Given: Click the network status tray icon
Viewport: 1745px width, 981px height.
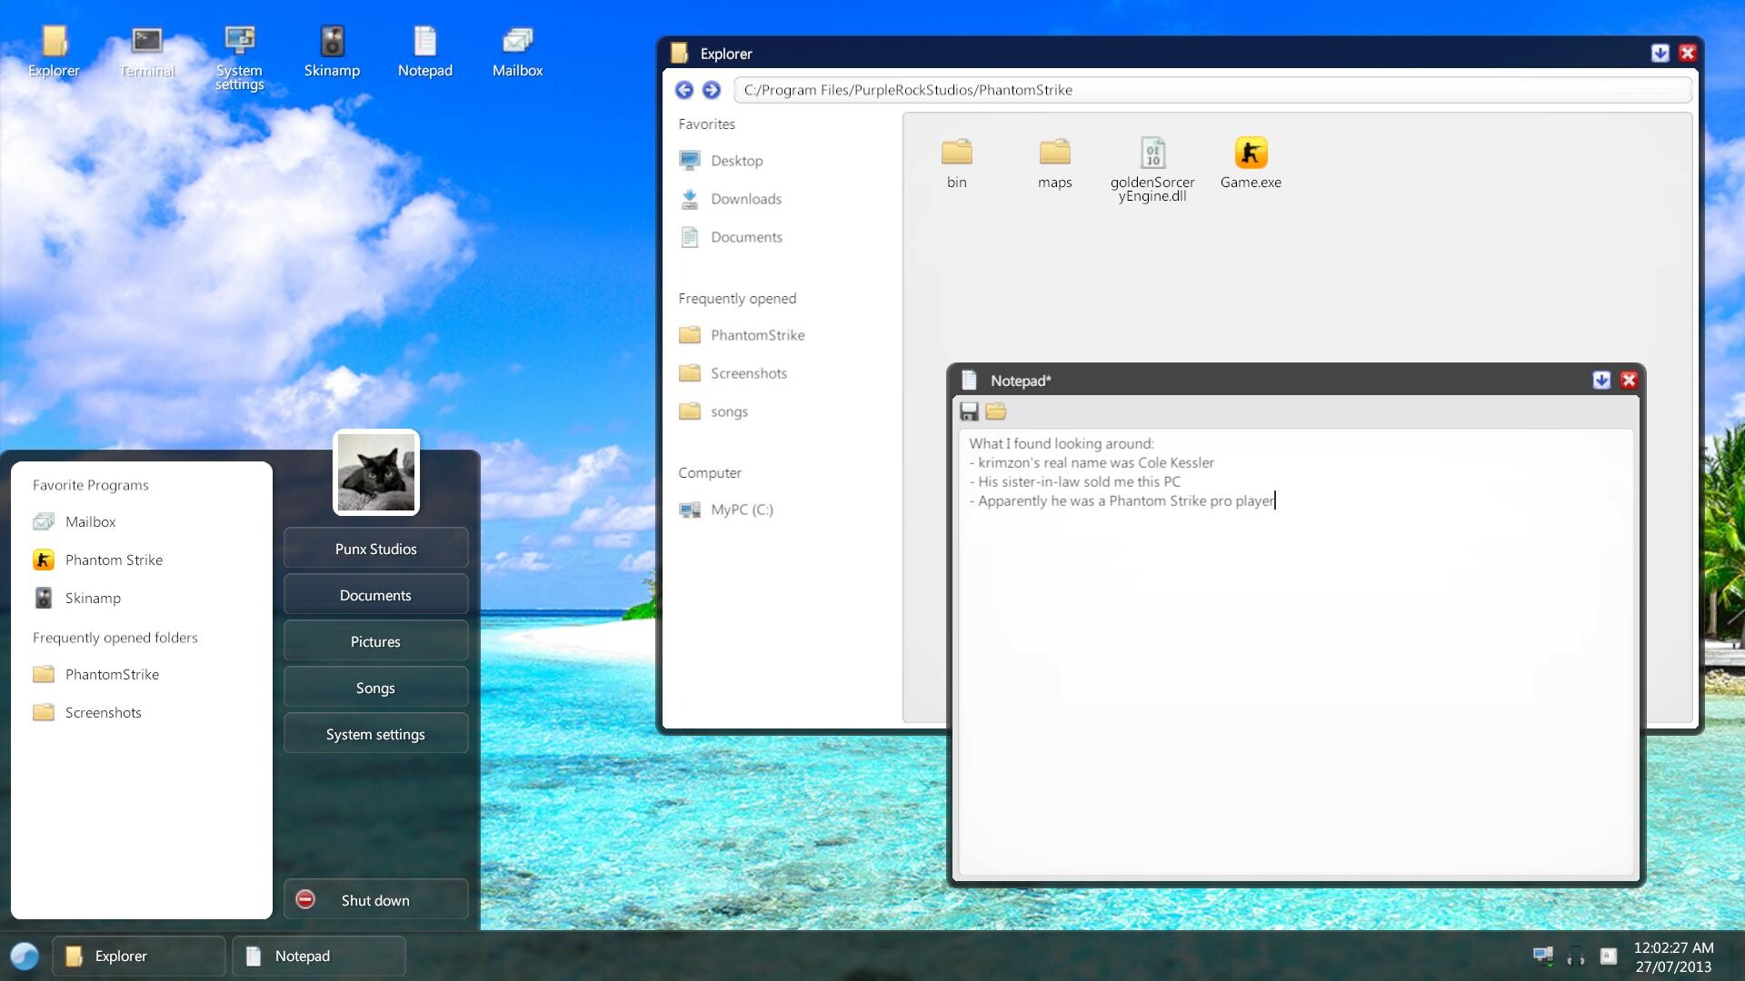Looking at the screenshot, I should pyautogui.click(x=1543, y=955).
